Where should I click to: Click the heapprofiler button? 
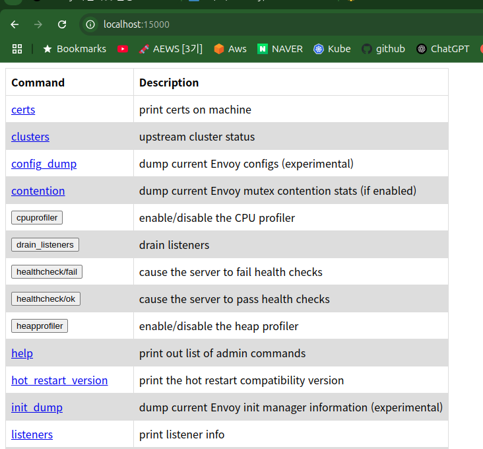point(40,326)
